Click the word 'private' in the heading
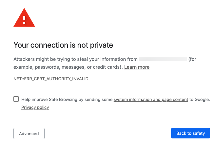The width and height of the screenshot is (217, 145). pos(101,45)
